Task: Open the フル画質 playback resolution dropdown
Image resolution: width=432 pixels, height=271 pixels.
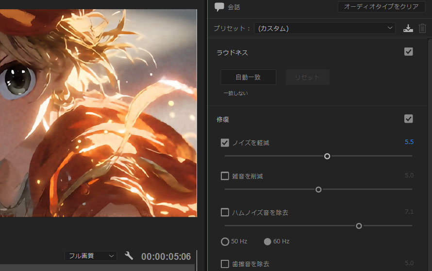Action: 91,256
